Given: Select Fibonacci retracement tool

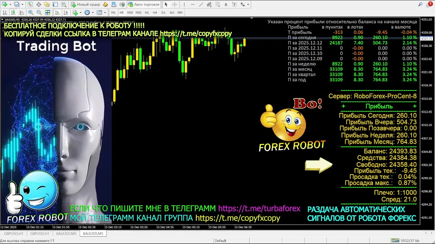Looking at the screenshot, I should pyautogui.click(x=218, y=4).
